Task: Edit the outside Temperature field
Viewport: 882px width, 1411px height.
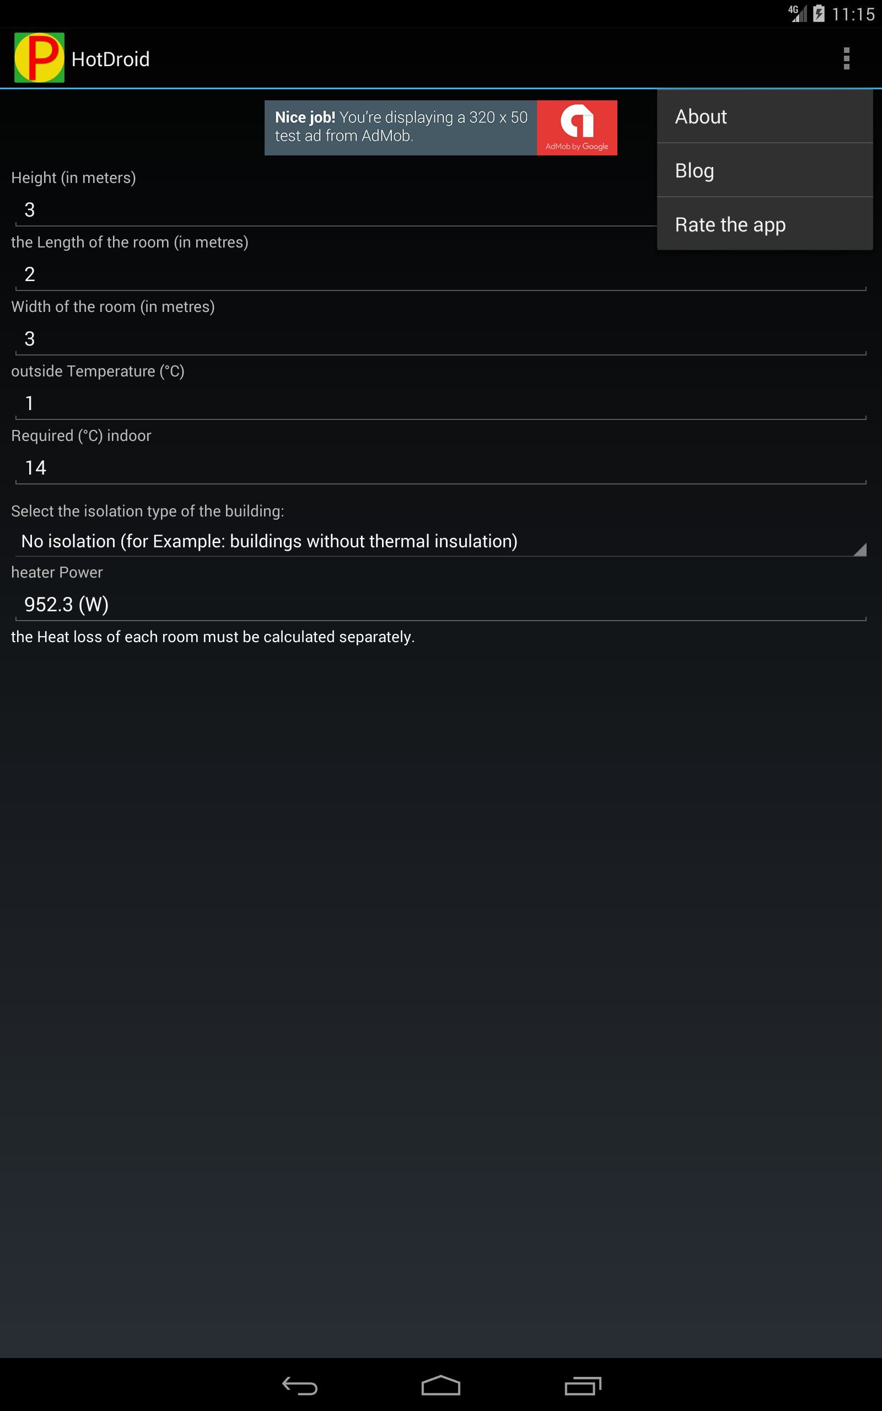Action: 440,403
